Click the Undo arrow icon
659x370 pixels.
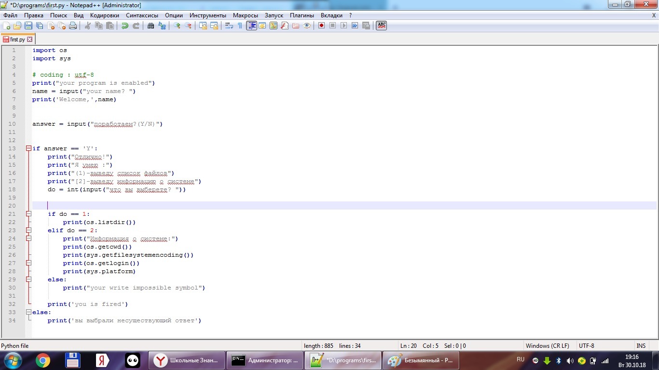tap(125, 26)
